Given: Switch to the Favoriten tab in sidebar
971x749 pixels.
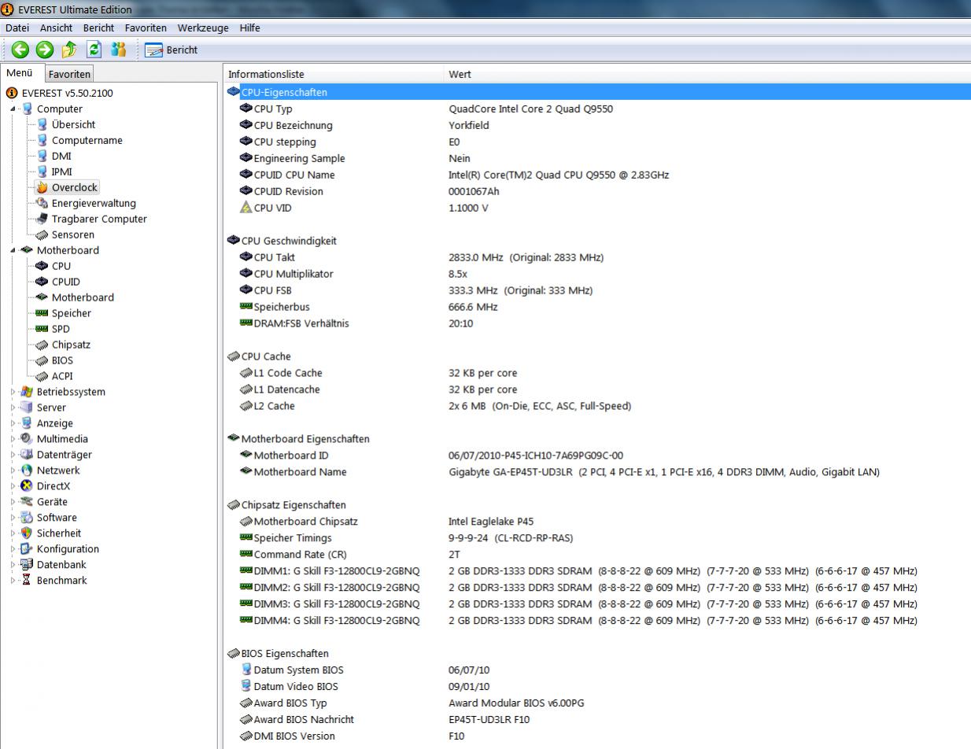Looking at the screenshot, I should tap(69, 74).
